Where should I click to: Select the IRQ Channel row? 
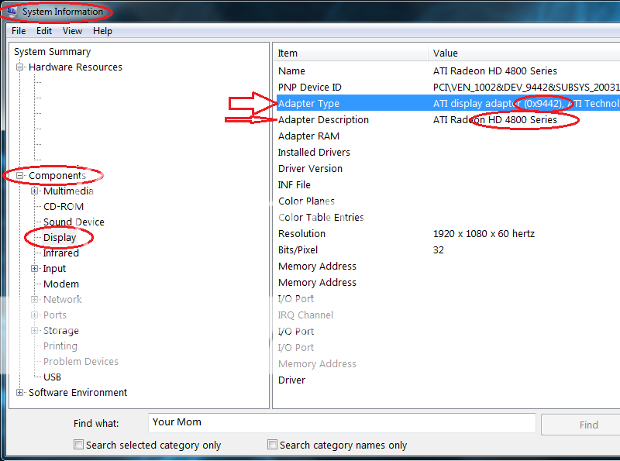click(447, 315)
